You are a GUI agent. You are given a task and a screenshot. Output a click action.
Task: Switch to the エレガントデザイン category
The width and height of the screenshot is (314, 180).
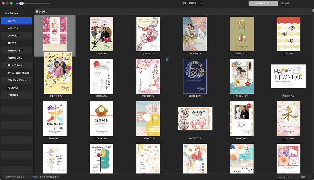[16, 80]
